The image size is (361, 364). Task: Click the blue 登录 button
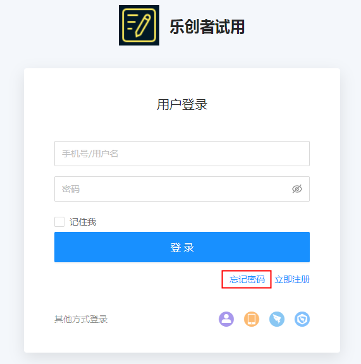(182, 247)
